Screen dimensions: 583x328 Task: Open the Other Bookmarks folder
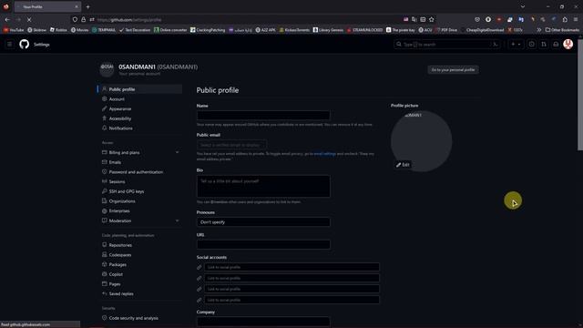562,30
